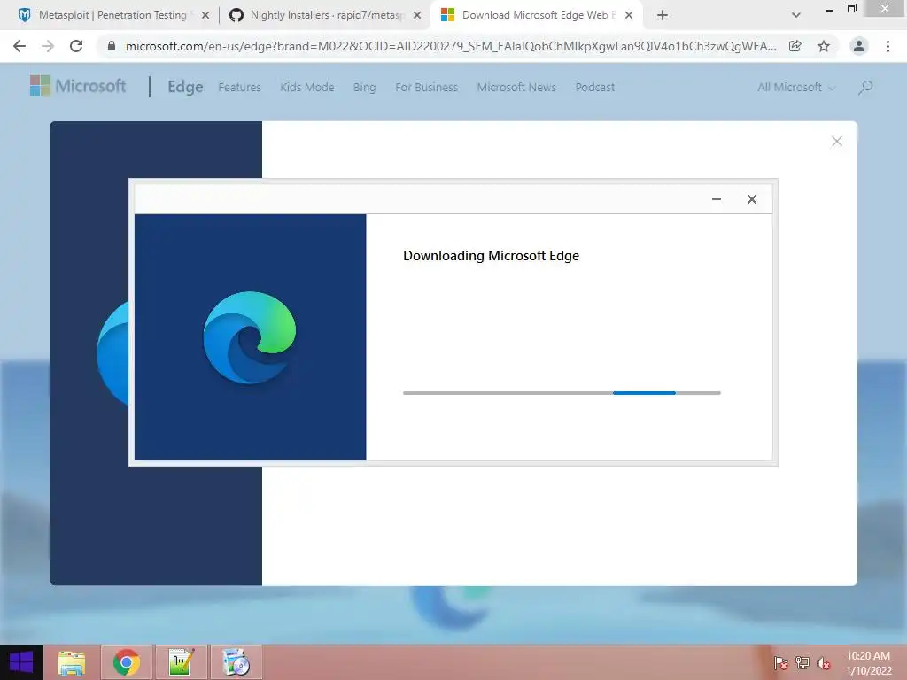Click the URL address bar
The image size is (907, 680).
click(451, 46)
